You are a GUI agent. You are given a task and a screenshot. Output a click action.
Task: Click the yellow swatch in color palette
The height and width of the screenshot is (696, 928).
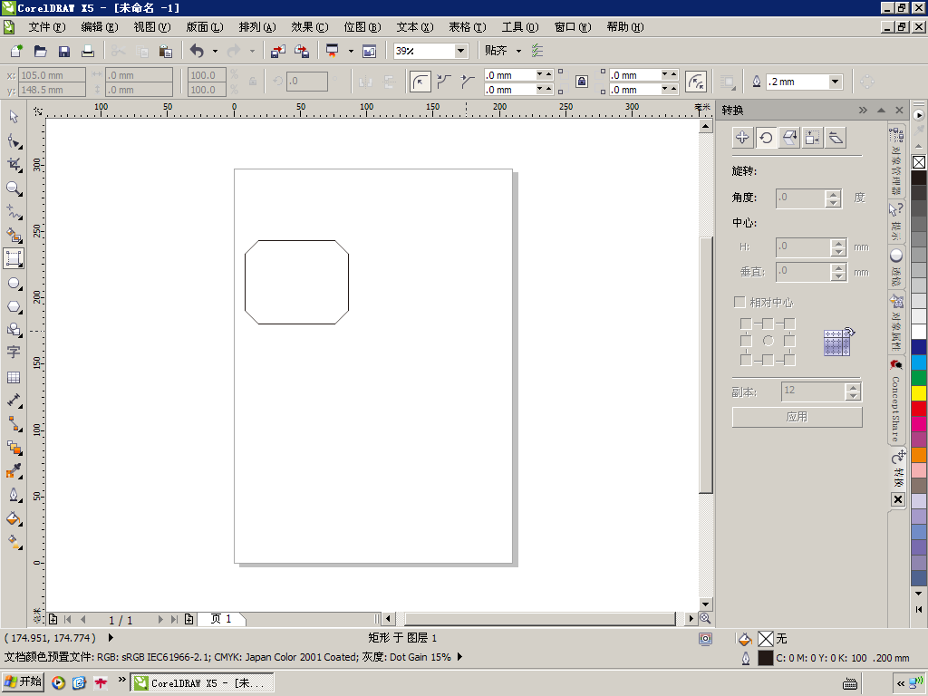[x=919, y=392]
